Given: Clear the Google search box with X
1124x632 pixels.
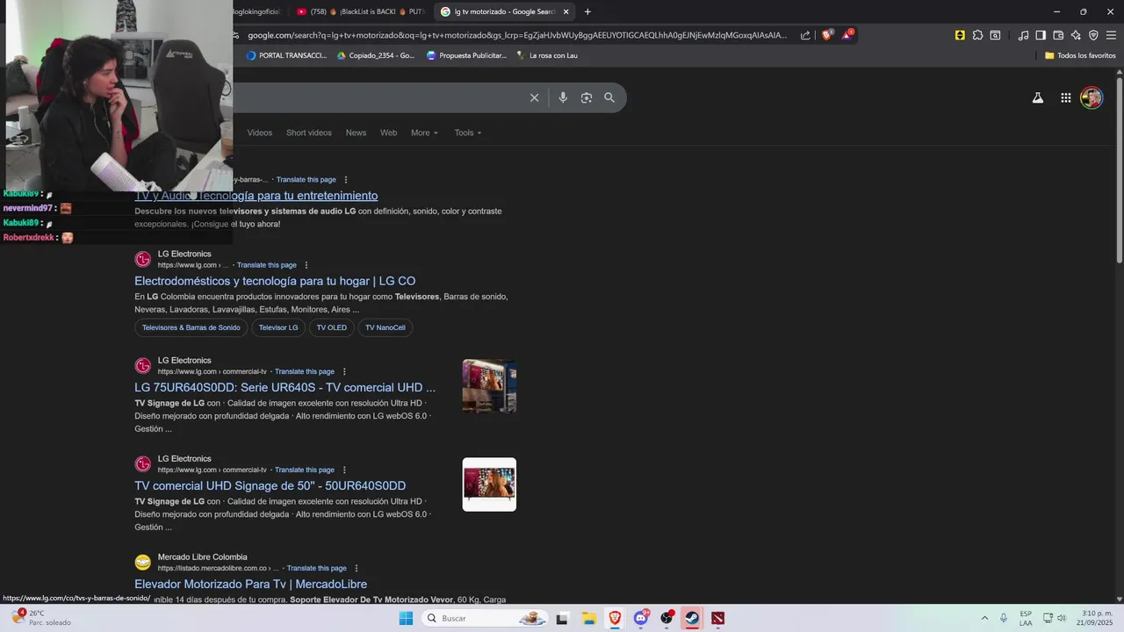Looking at the screenshot, I should click(534, 97).
